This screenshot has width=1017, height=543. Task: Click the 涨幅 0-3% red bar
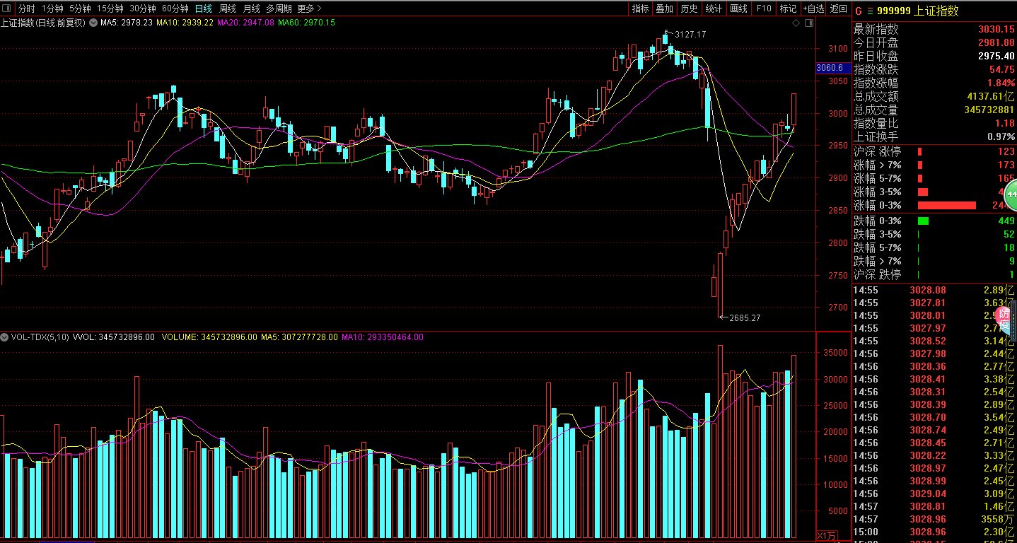(x=946, y=206)
